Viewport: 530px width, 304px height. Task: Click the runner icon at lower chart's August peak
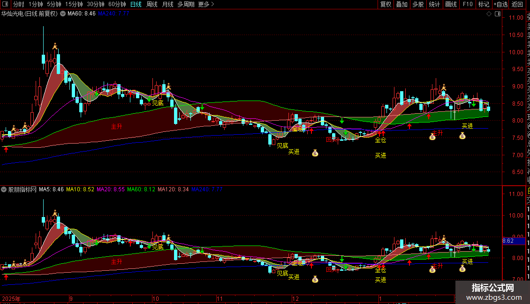55,213
